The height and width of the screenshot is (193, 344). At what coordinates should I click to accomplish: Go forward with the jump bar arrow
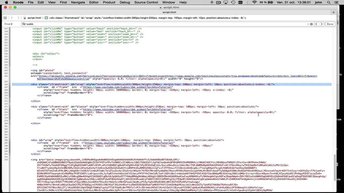click(x=18, y=18)
